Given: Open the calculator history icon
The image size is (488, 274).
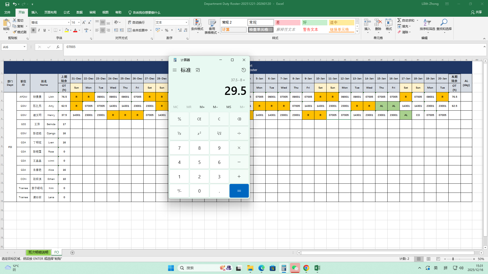Looking at the screenshot, I should pos(243,70).
